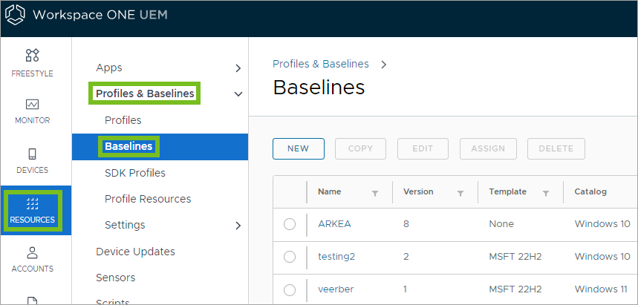Viewport: 638px width, 305px height.
Task: Click the Version column header
Action: tap(418, 191)
